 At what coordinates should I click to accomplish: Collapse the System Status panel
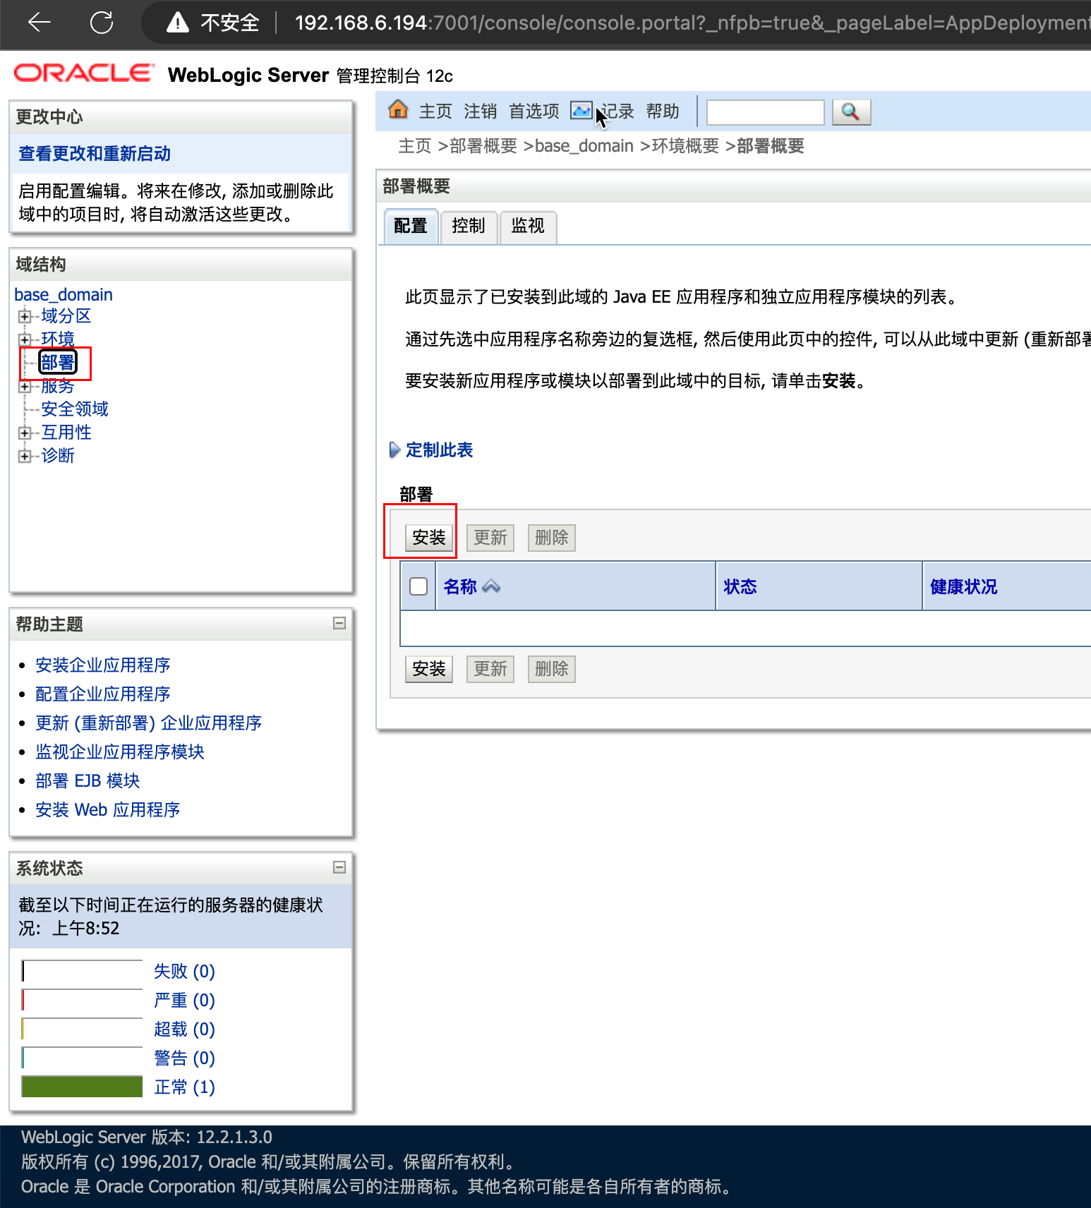point(339,867)
